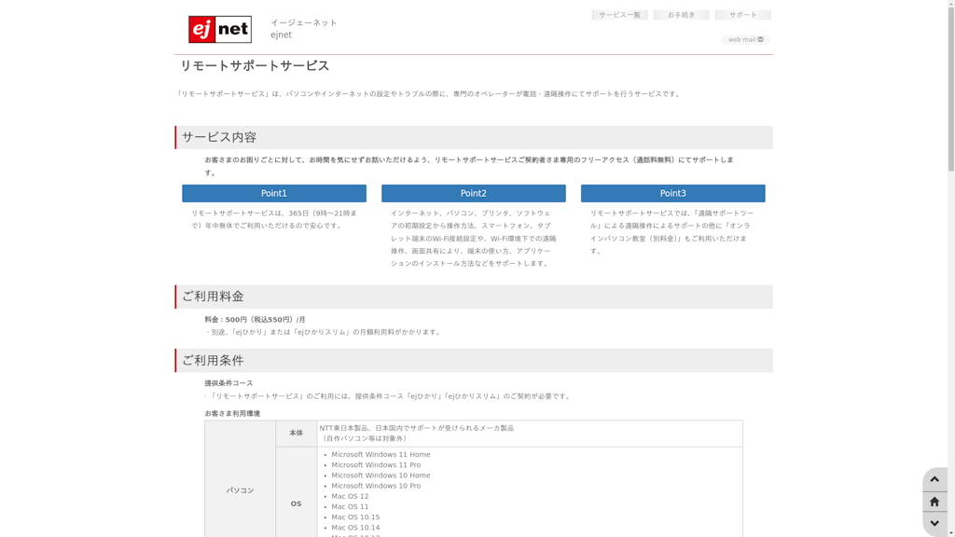Open the サービス一覧 menu
Viewport: 955px width, 537px height.
click(621, 15)
